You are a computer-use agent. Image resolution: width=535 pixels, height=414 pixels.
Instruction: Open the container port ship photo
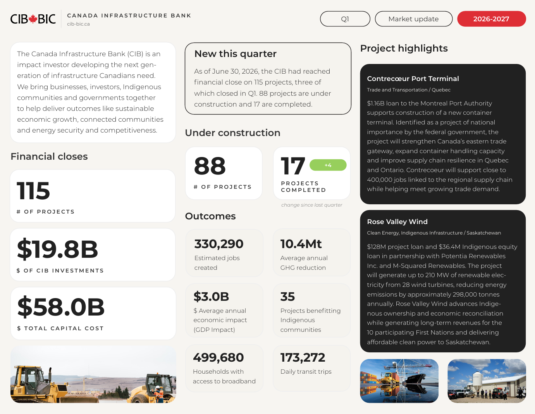(399, 381)
